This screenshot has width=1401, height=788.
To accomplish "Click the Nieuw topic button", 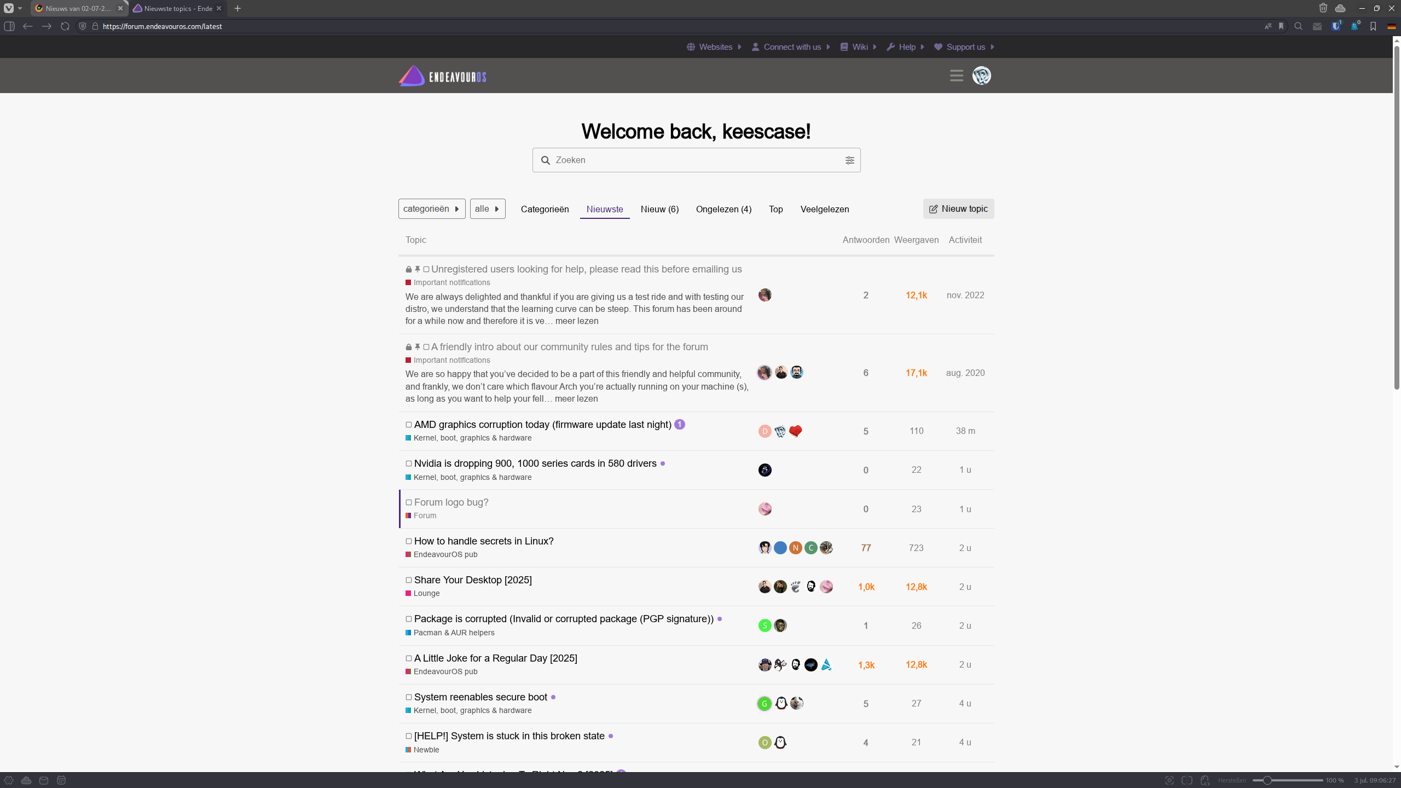I will click(958, 209).
